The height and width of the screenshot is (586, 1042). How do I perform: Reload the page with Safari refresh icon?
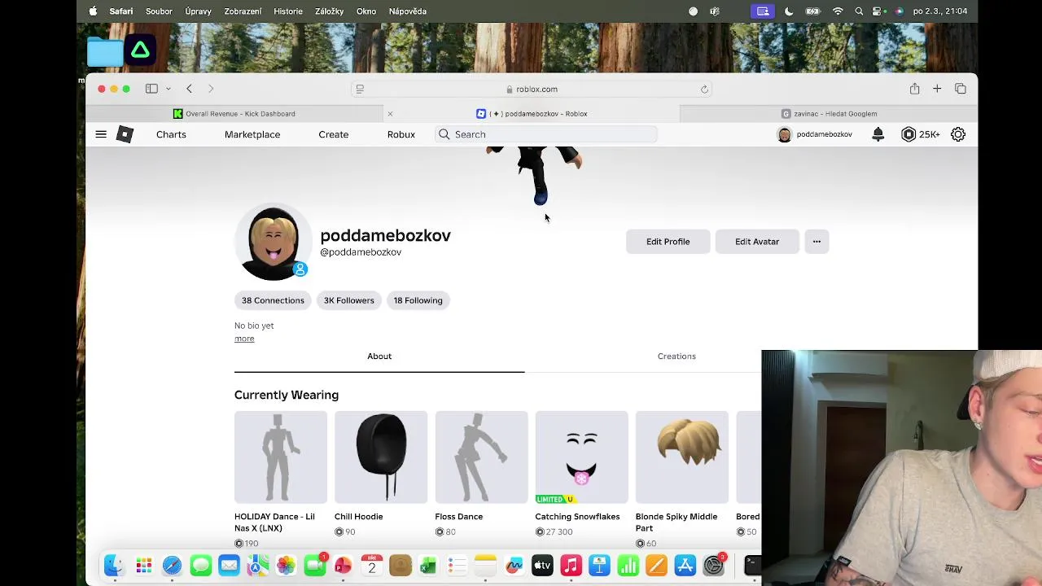(704, 89)
